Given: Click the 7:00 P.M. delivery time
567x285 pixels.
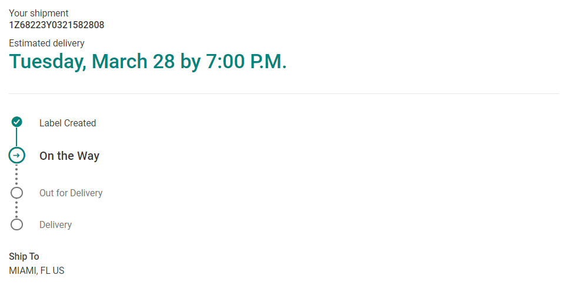Looking at the screenshot, I should tap(246, 62).
